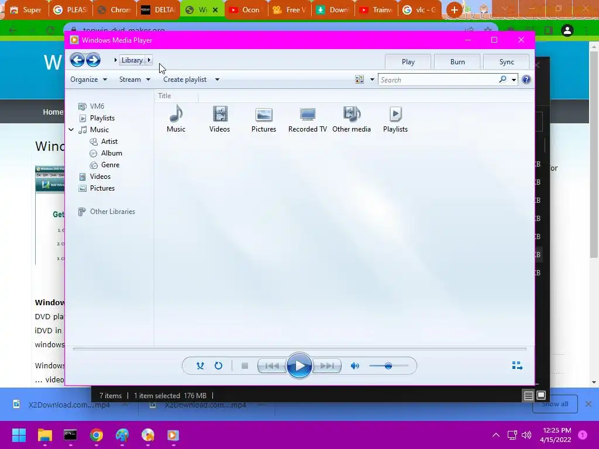
Task: Open File Explorer from the taskbar
Action: coord(44,435)
